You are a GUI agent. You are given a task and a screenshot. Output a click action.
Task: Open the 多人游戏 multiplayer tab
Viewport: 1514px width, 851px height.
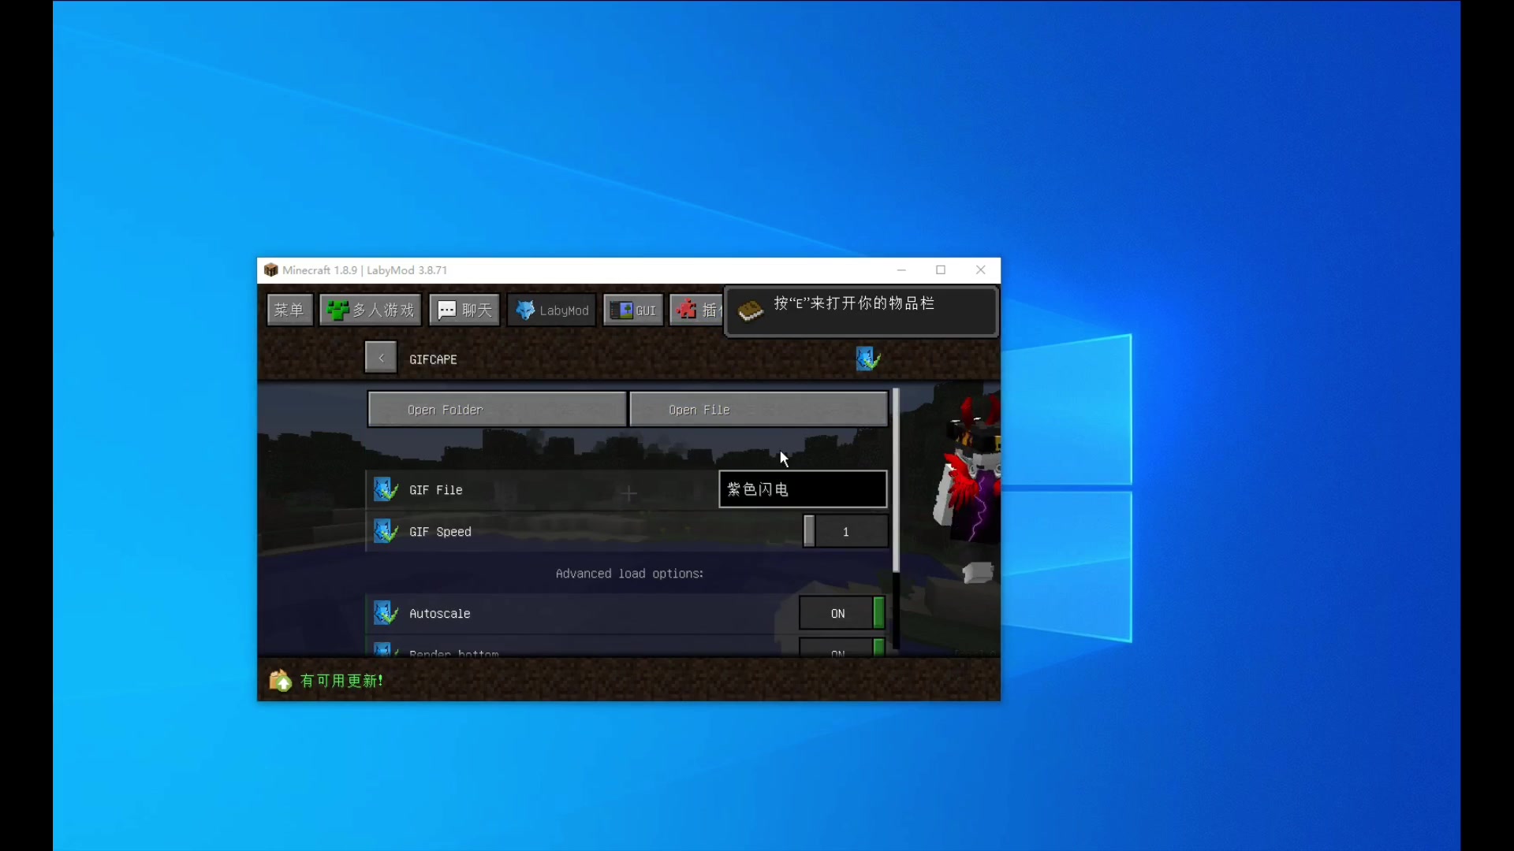[371, 310]
